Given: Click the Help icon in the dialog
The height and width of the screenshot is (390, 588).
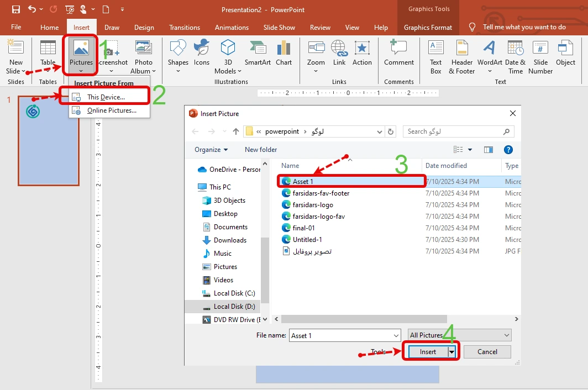Looking at the screenshot, I should point(508,150).
